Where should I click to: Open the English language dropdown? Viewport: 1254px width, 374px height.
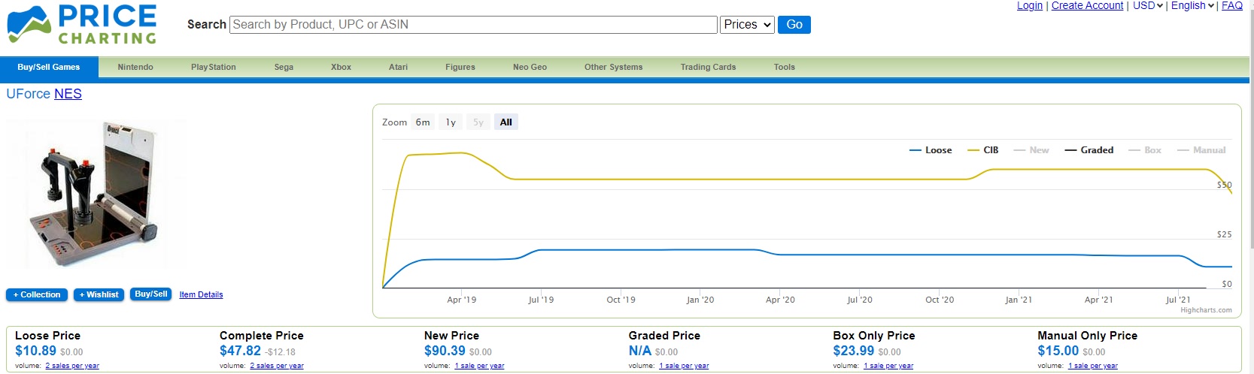pos(1192,6)
